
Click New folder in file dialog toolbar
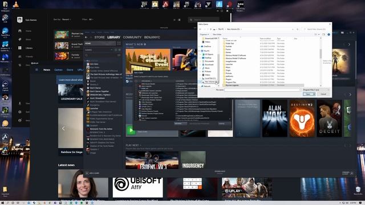(217, 34)
